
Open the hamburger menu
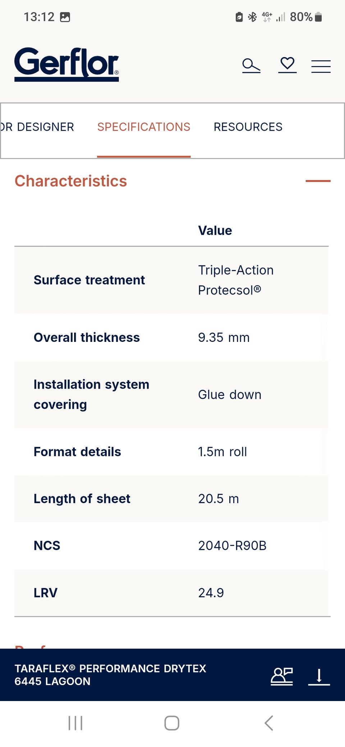321,66
